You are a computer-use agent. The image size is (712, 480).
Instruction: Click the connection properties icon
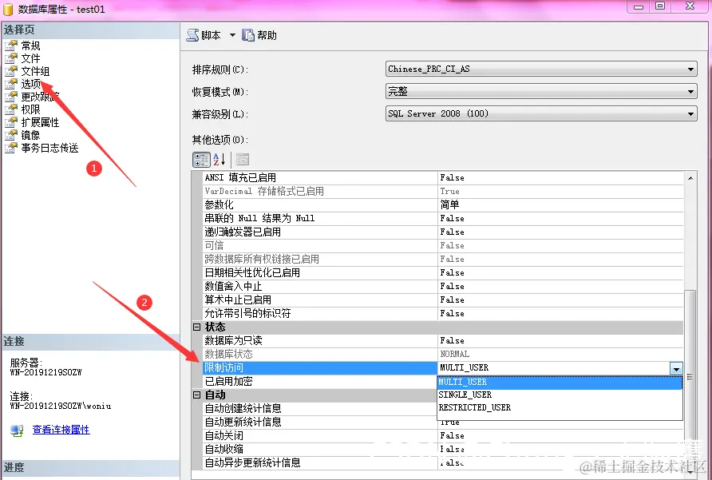click(17, 430)
